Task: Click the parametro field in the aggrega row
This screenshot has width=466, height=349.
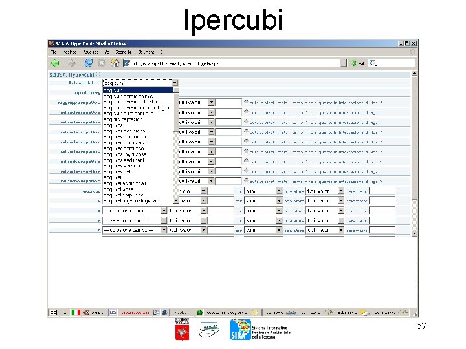Action: (383, 191)
